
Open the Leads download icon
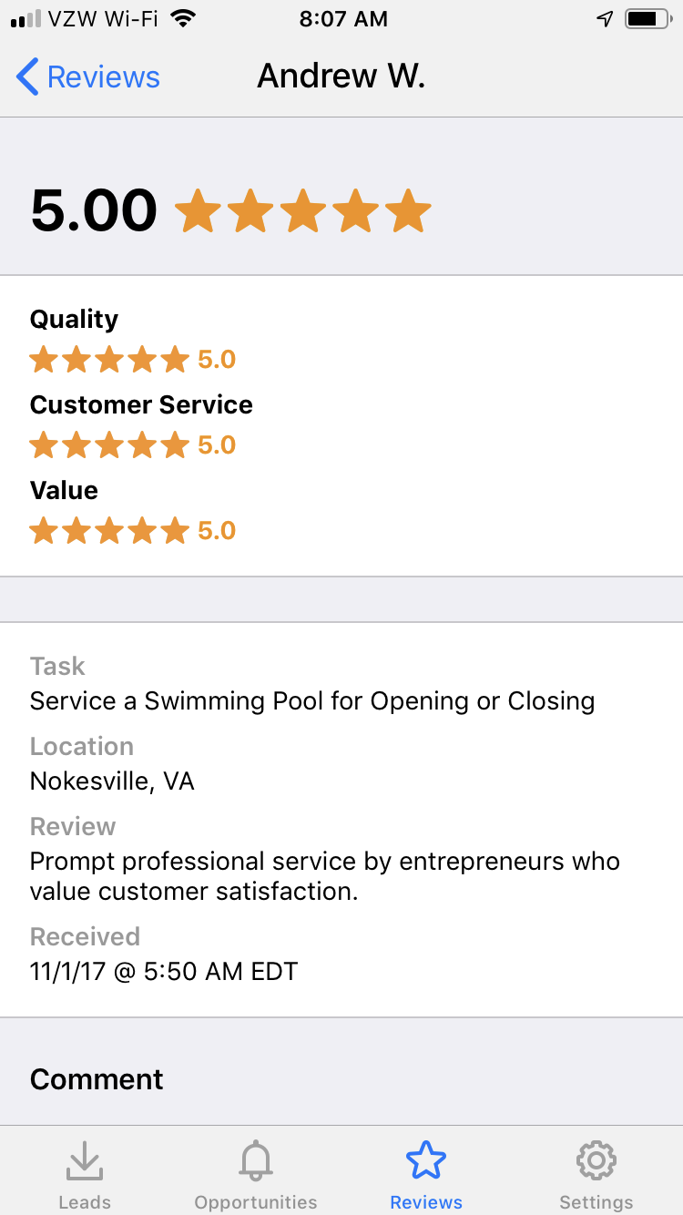85,1160
